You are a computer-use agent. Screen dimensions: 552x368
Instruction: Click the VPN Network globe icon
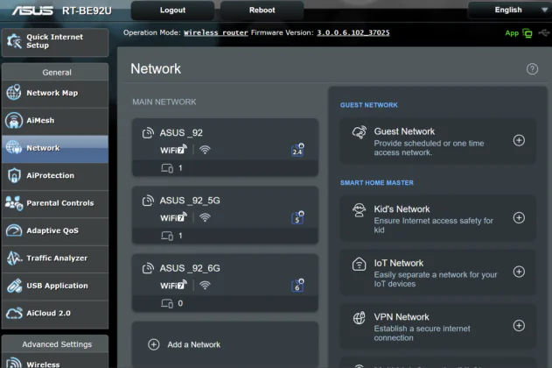[359, 318]
